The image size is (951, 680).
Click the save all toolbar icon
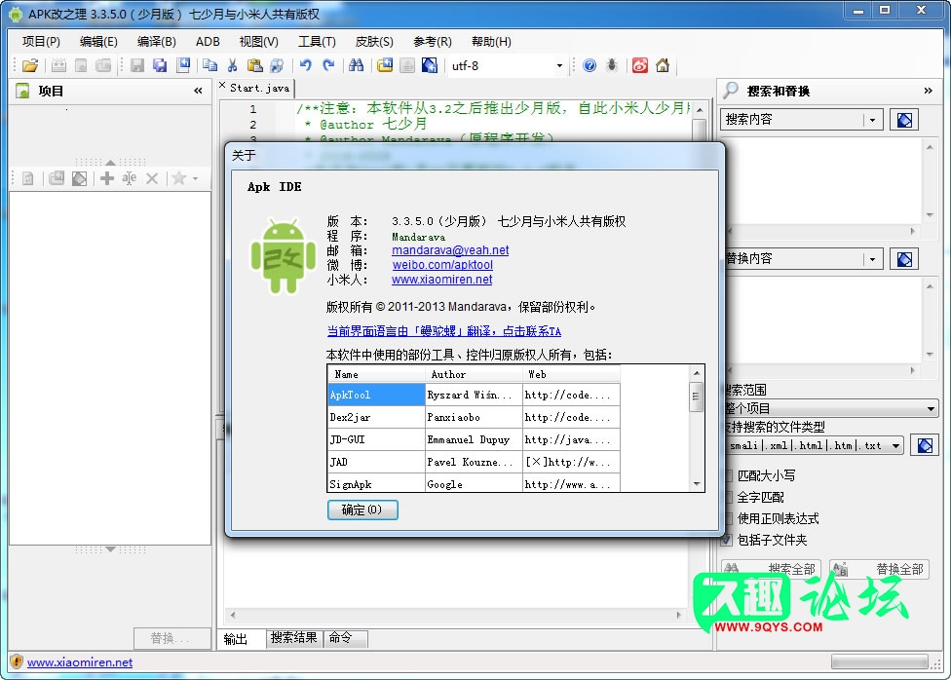tap(160, 65)
